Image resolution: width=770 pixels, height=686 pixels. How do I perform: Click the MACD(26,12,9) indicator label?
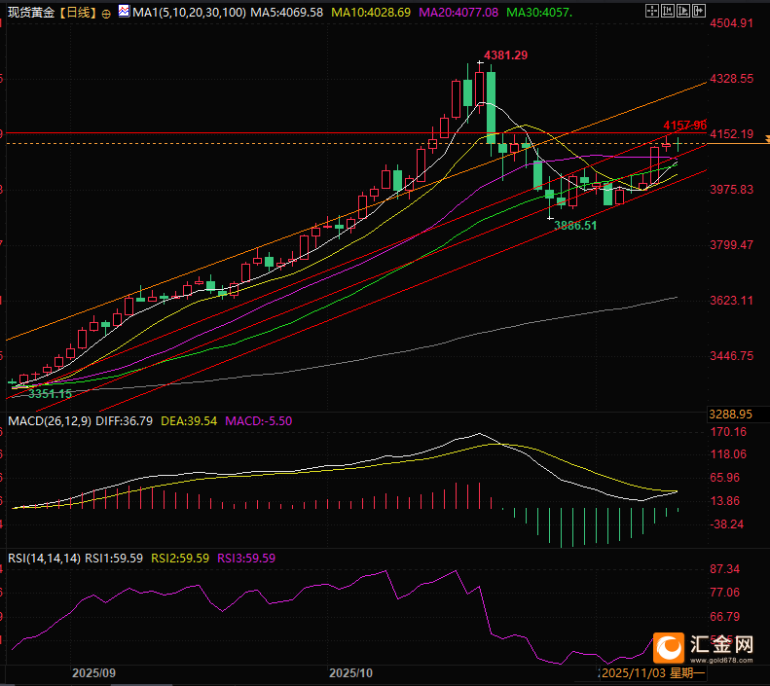click(50, 421)
